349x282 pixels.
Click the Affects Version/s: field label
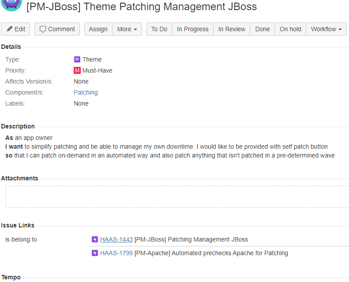(29, 81)
